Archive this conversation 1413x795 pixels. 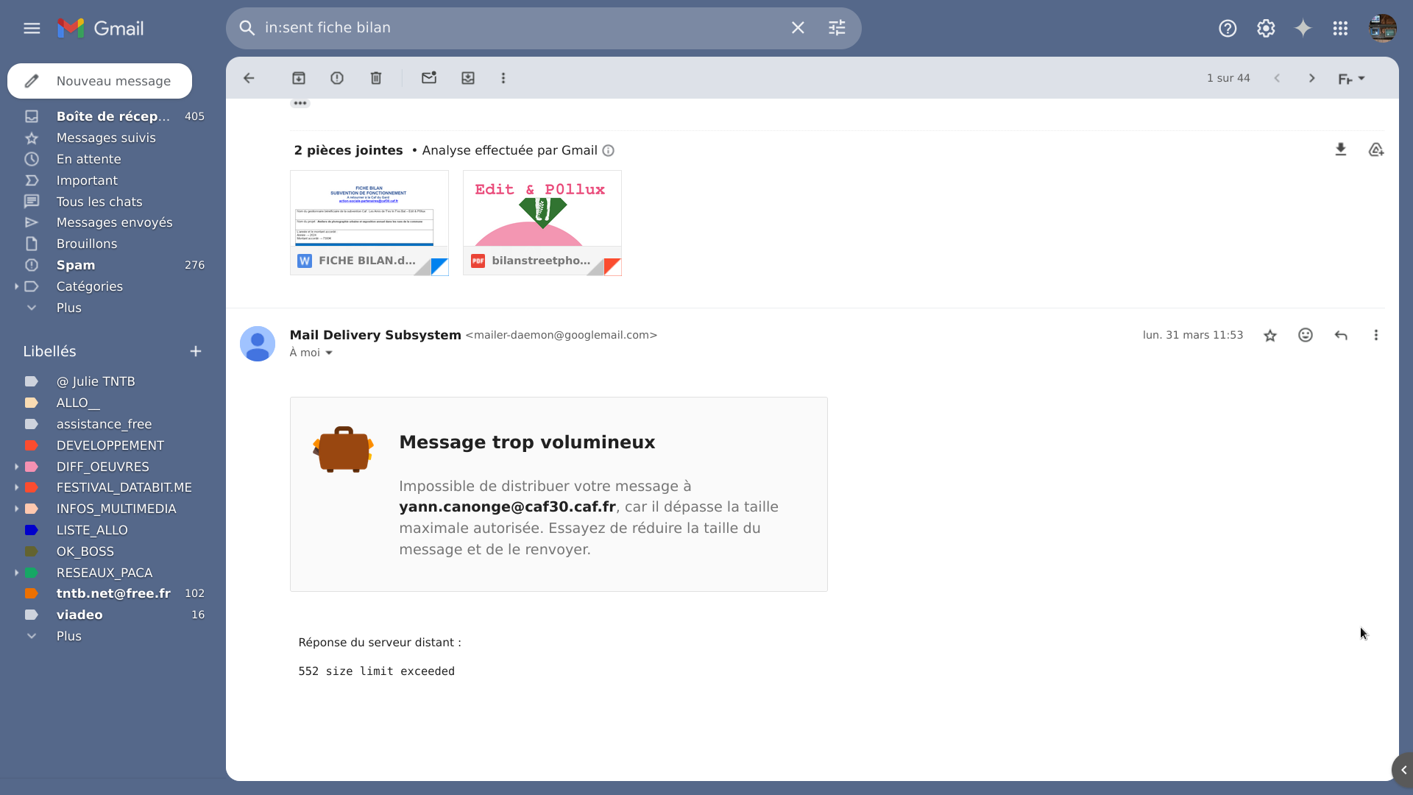[x=299, y=78]
